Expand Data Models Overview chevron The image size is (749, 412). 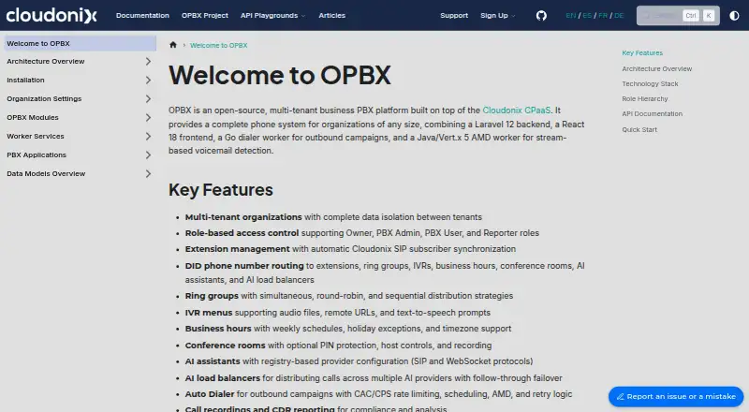(x=148, y=173)
